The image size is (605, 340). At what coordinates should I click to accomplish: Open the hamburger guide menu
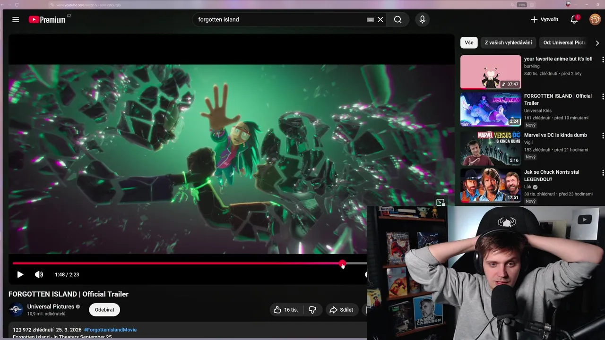pyautogui.click(x=16, y=19)
